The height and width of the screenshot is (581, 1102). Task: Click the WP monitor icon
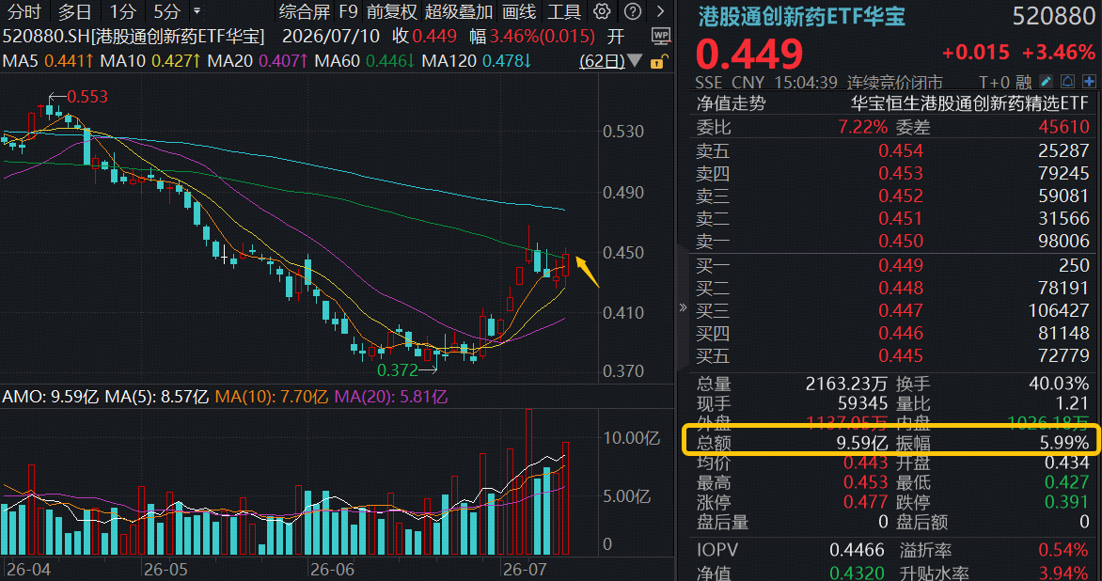pos(661,36)
